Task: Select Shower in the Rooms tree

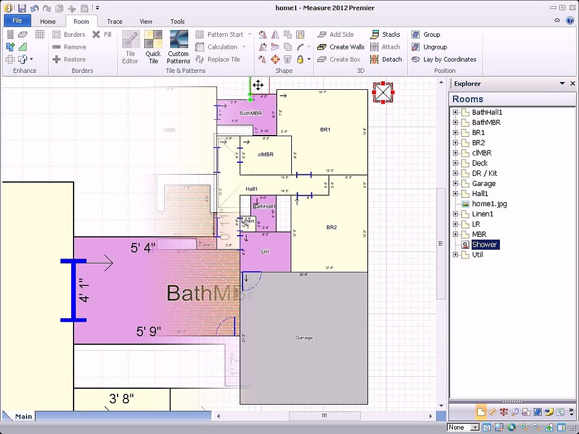Action: (x=485, y=244)
